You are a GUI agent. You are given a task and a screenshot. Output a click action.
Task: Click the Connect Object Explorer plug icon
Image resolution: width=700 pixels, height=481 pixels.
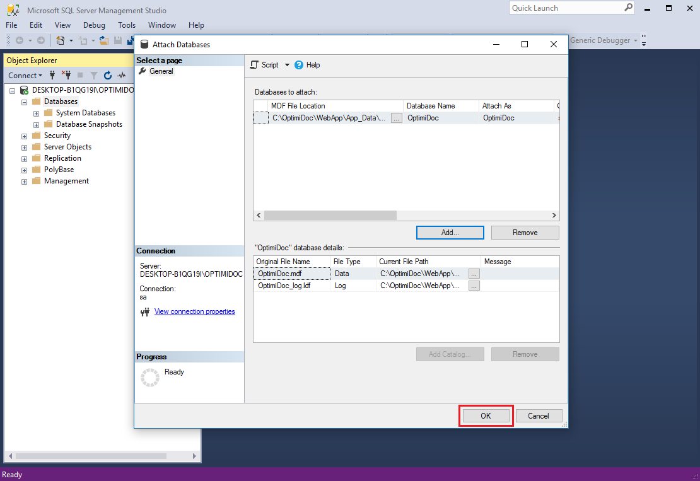(x=52, y=75)
